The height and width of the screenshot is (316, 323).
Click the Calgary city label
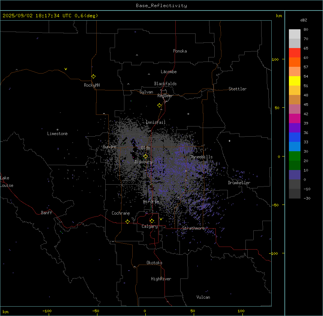[150, 226]
